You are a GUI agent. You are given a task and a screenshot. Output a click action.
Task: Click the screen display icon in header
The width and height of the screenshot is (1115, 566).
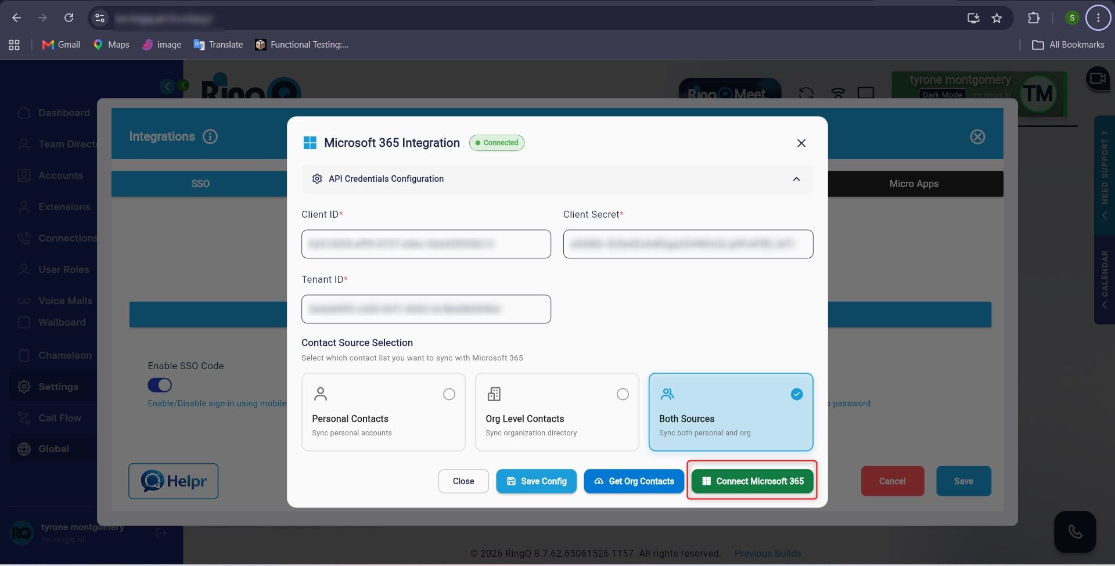(866, 93)
